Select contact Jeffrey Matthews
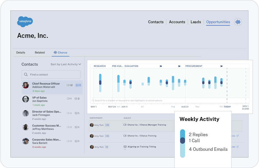 [x=52, y=129]
